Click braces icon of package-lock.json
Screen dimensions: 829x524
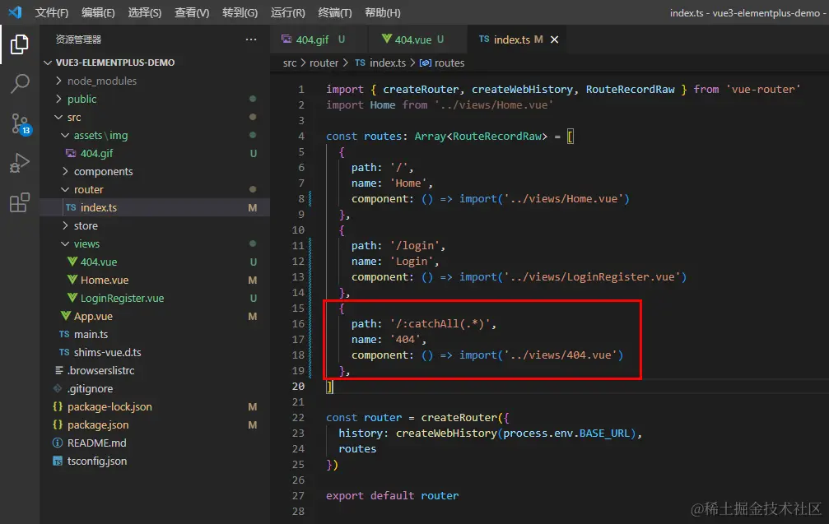click(x=58, y=406)
